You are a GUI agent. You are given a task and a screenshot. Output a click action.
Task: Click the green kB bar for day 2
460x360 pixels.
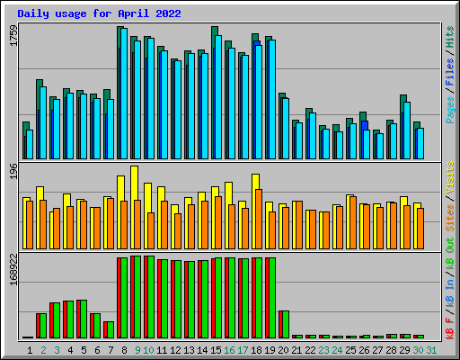[43, 326]
